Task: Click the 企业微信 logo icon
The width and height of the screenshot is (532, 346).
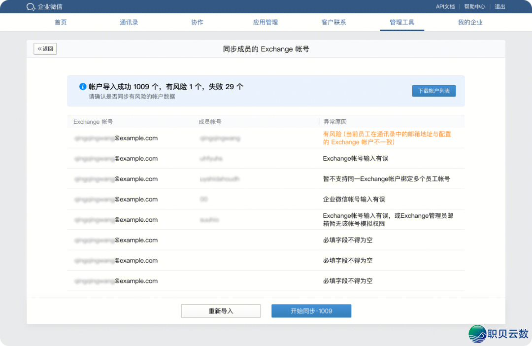Action: [31, 6]
